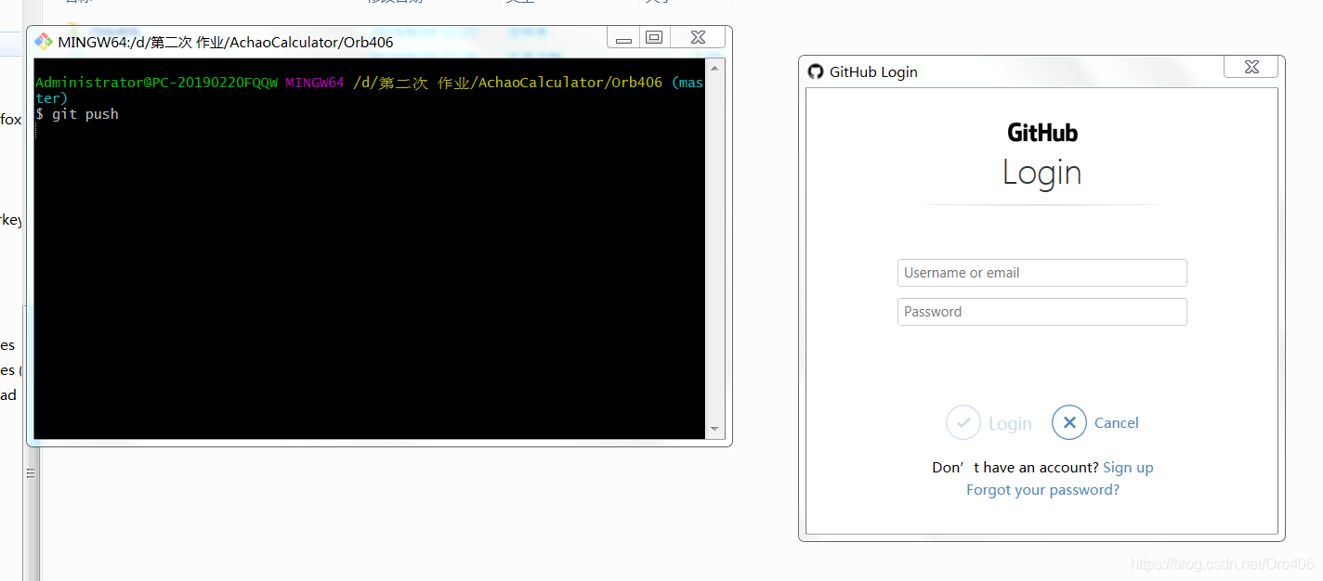Minimize the MINGW64 terminal window

point(623,38)
